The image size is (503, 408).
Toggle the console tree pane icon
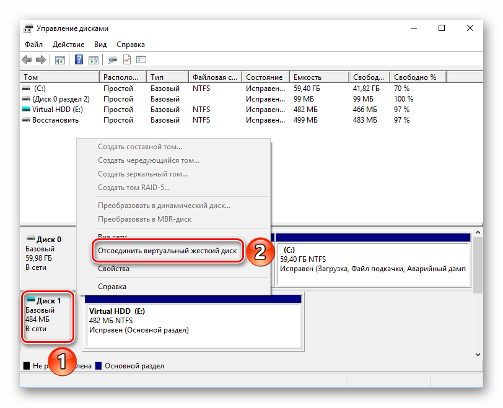pos(59,59)
